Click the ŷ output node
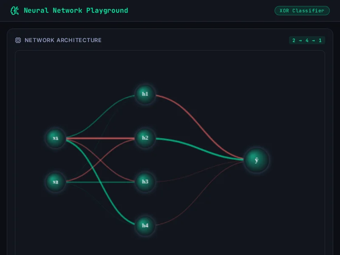The image size is (340, 255). tap(257, 160)
